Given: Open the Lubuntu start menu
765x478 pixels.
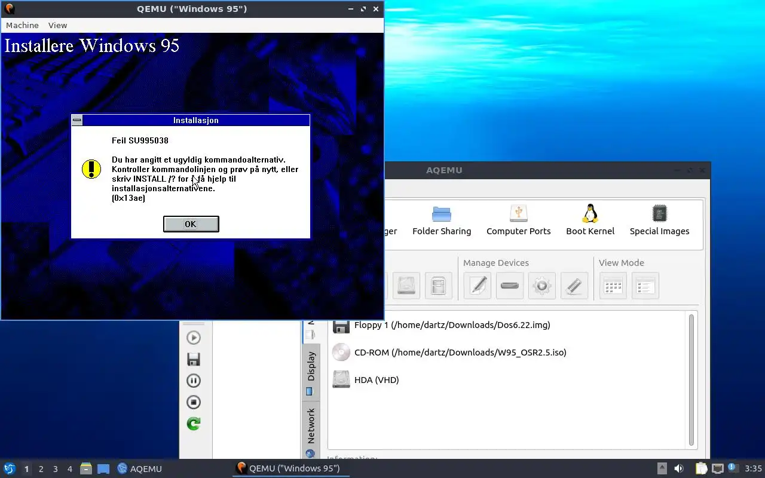Looking at the screenshot, I should click(10, 468).
